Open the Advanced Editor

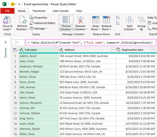(x=42, y=23)
